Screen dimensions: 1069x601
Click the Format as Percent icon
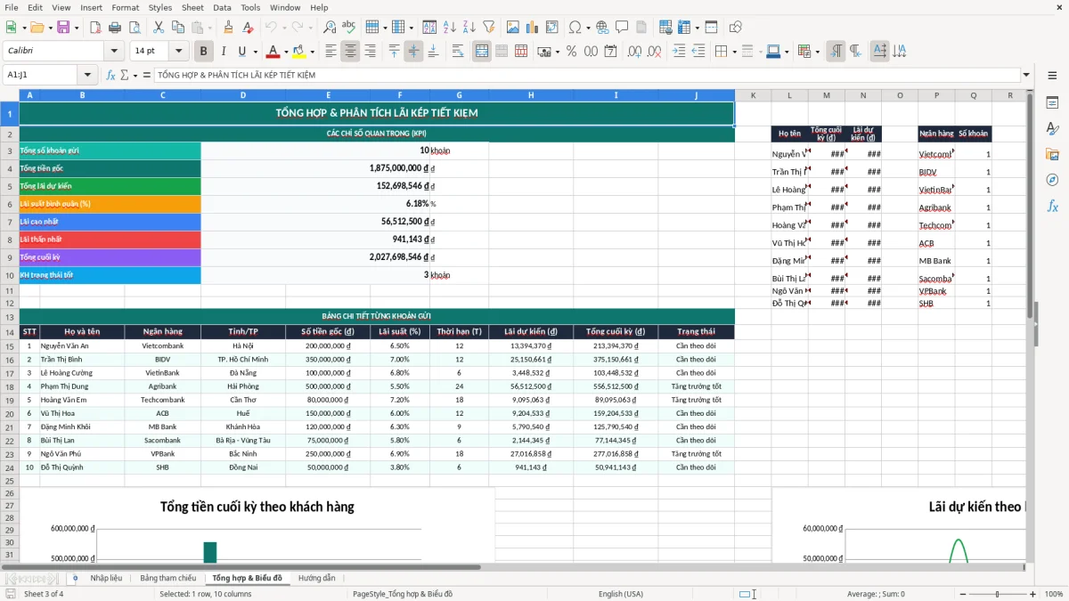(571, 52)
